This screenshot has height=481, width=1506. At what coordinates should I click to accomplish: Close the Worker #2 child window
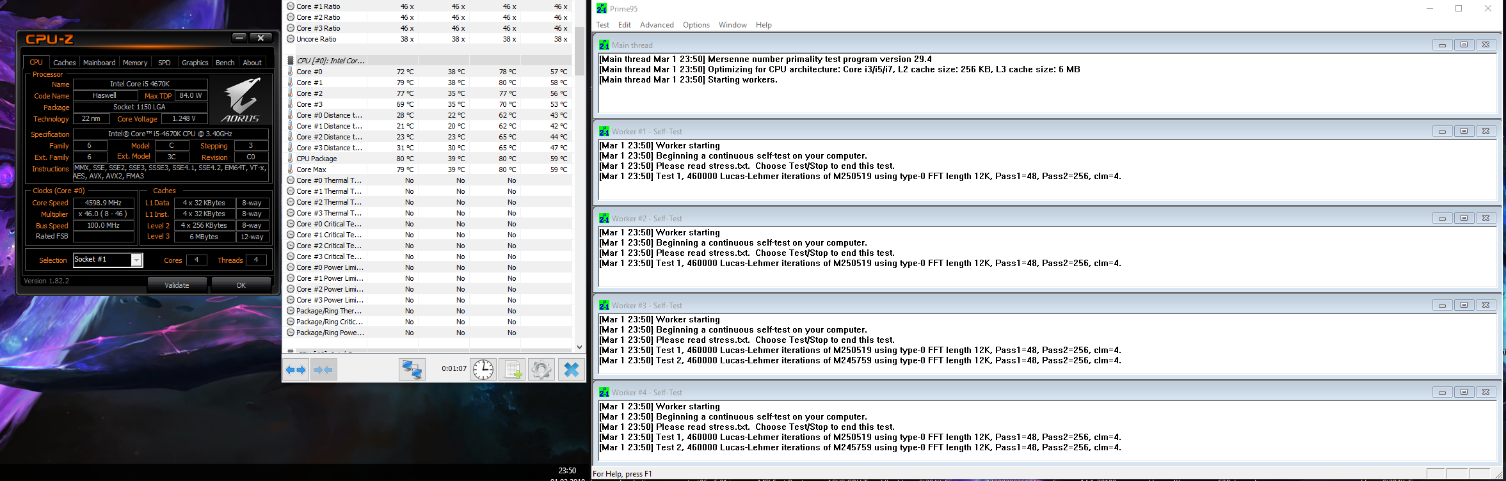point(1486,218)
